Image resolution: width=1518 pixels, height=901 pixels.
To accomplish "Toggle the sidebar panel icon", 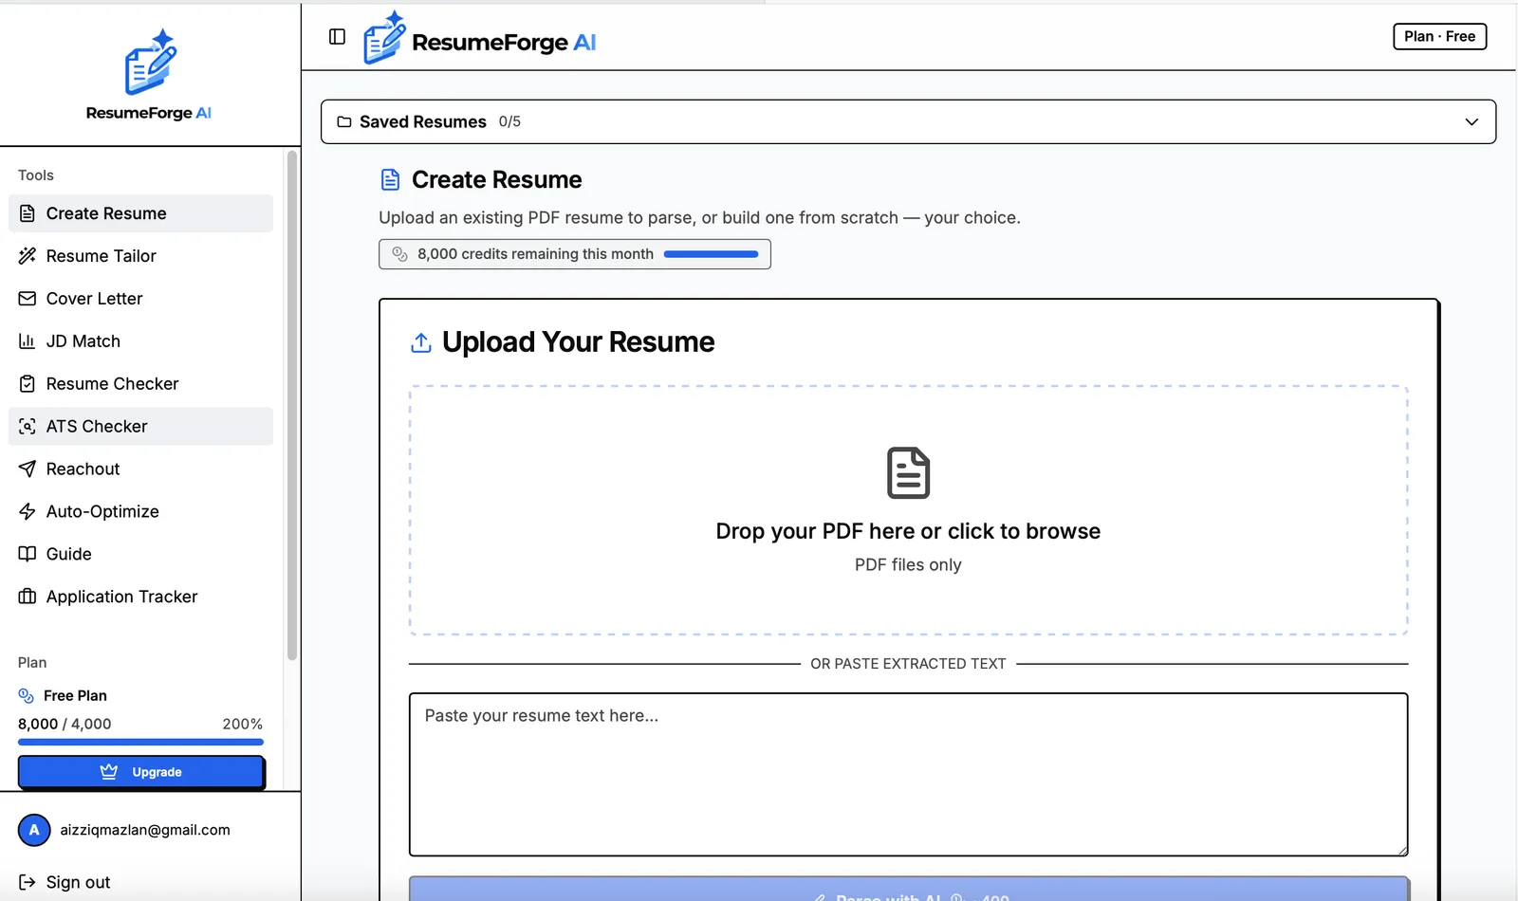I will click(337, 37).
